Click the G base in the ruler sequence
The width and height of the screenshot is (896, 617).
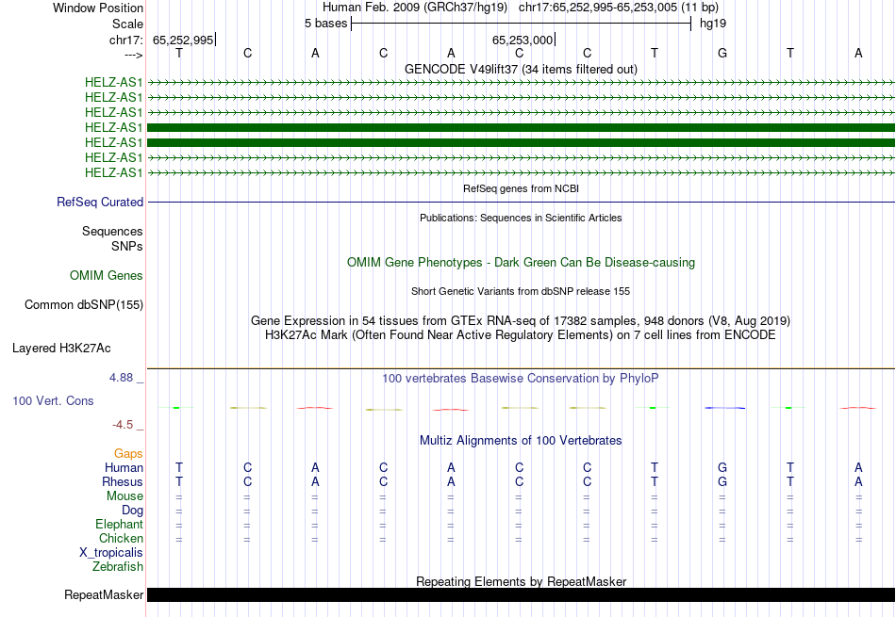pyautogui.click(x=722, y=53)
